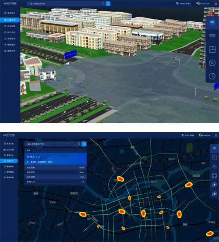Screen dimensions: 219x242
Task: Click the layers icon beside the 3D scene
Action: click(x=212, y=23)
